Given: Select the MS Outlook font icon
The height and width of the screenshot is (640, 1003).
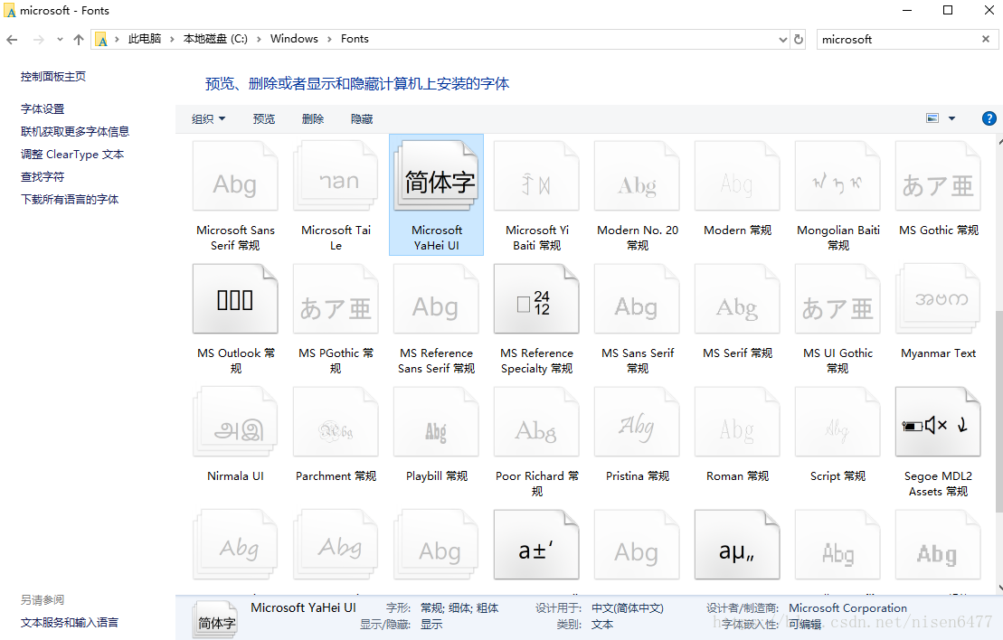Looking at the screenshot, I should pyautogui.click(x=235, y=299).
